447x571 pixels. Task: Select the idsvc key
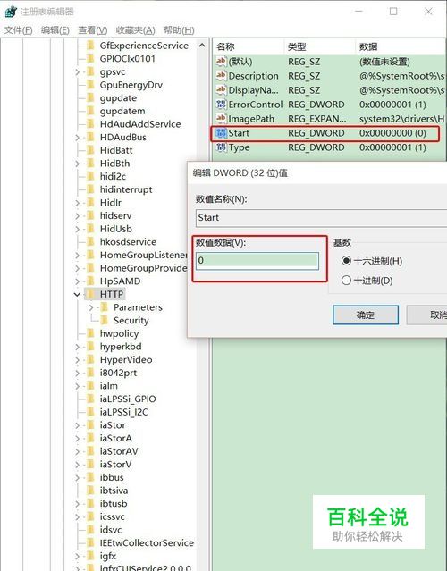(x=110, y=530)
